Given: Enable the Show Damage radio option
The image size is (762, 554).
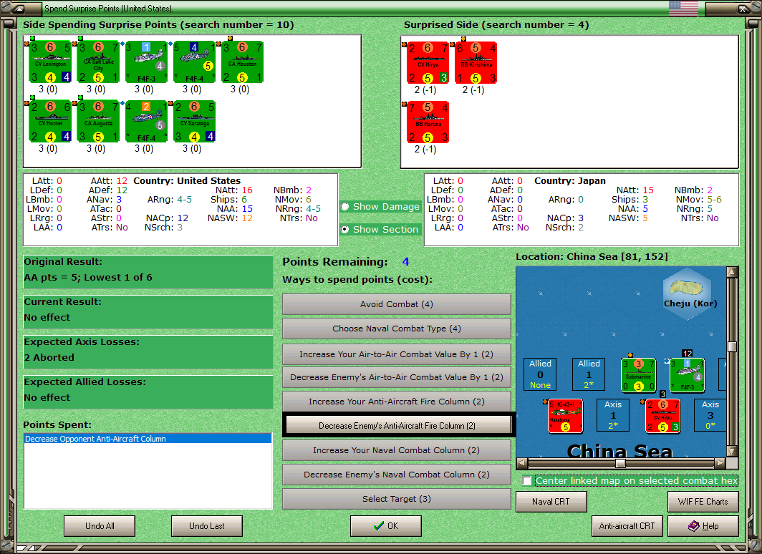Looking at the screenshot, I should 345,206.
